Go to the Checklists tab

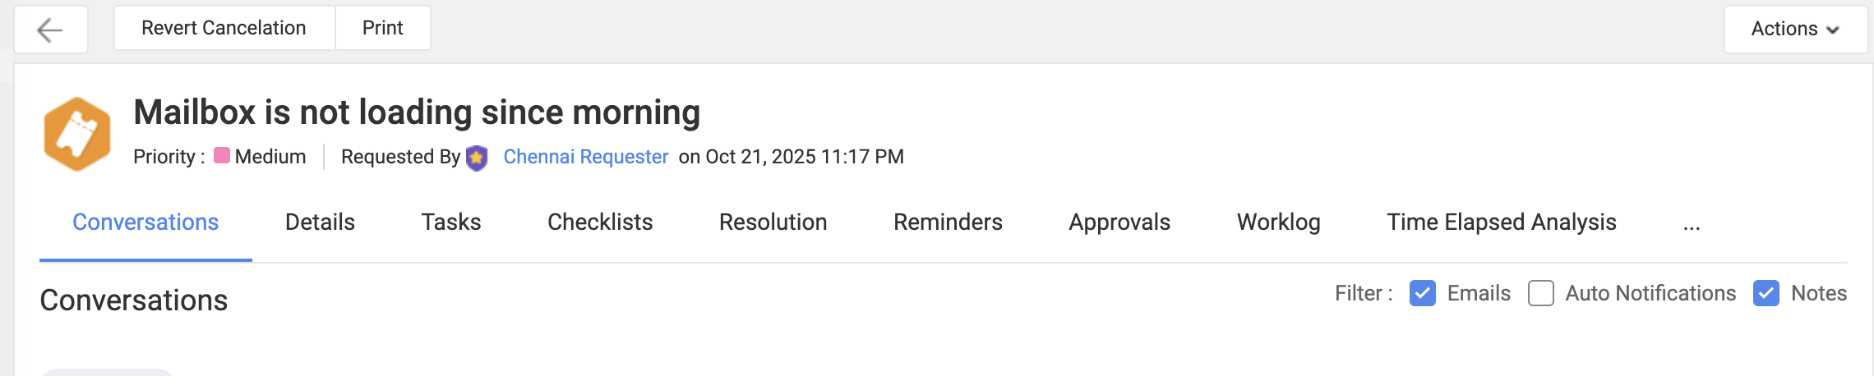pyautogui.click(x=600, y=222)
